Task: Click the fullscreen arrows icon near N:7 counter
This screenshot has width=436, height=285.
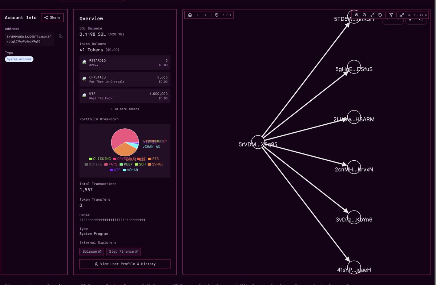Action: pyautogui.click(x=402, y=15)
